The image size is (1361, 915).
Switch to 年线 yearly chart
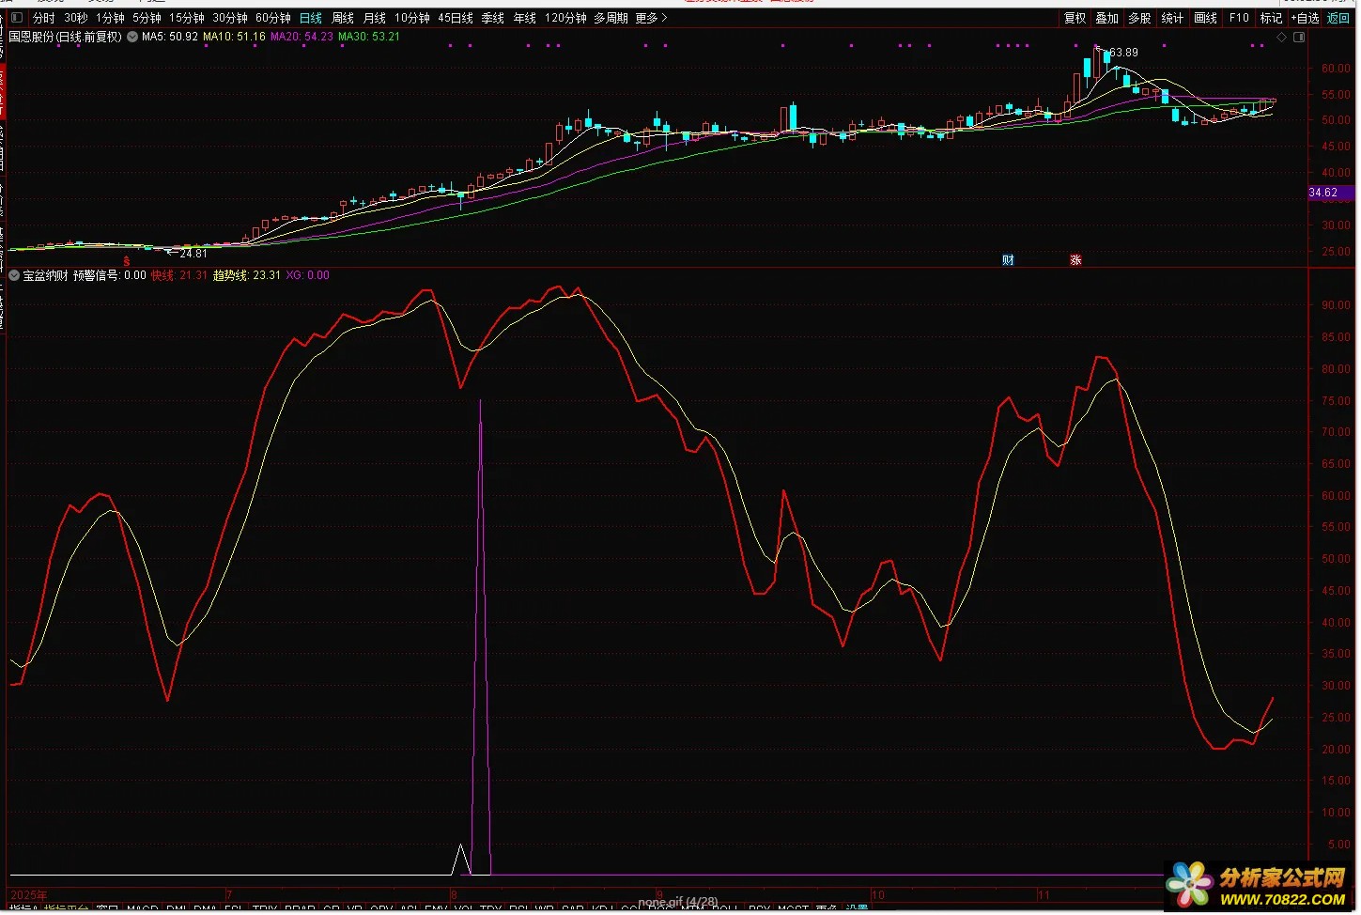pyautogui.click(x=525, y=18)
